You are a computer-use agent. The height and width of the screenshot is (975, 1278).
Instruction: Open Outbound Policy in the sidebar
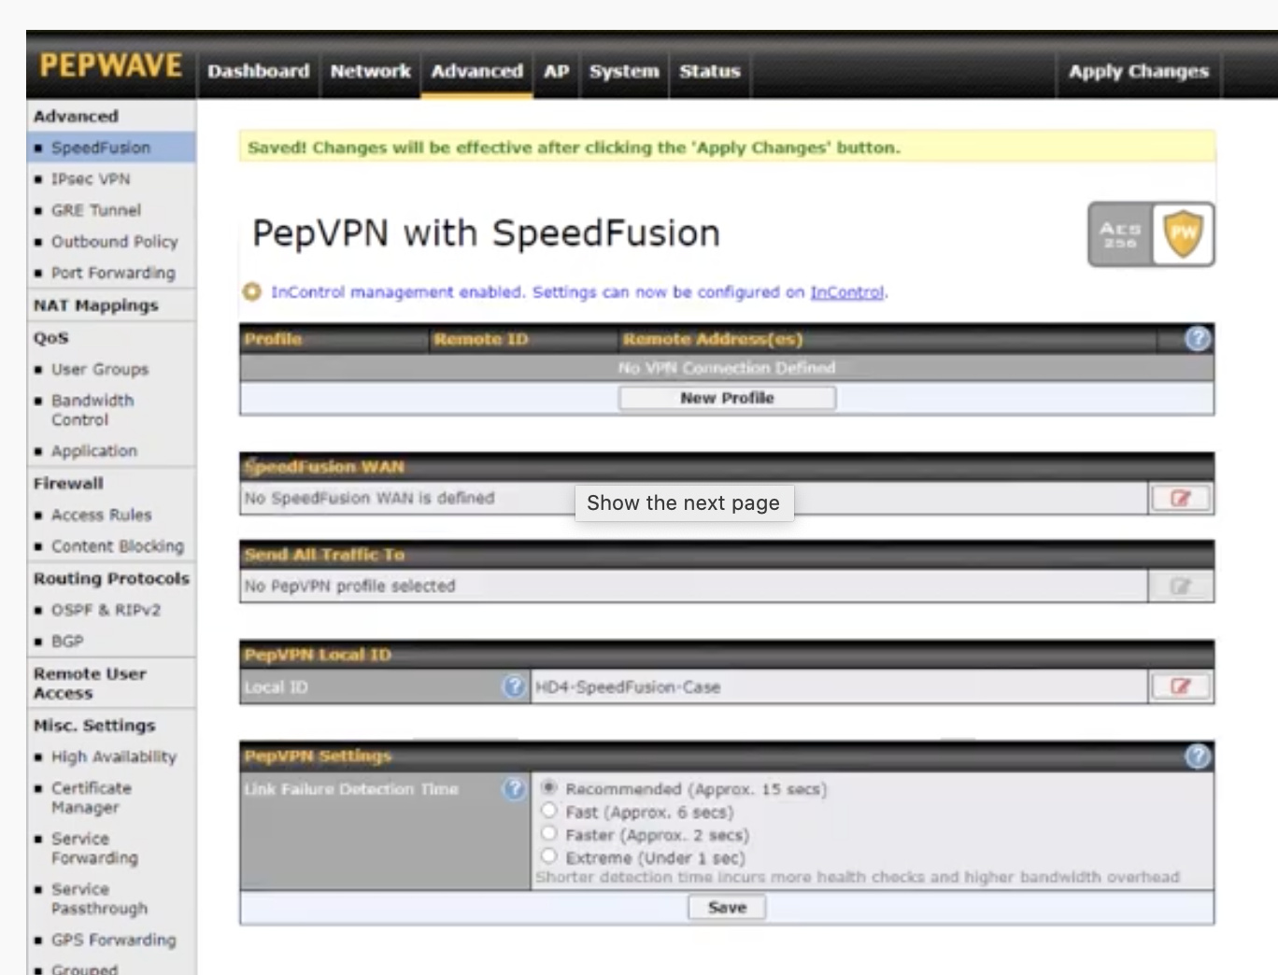[114, 241]
